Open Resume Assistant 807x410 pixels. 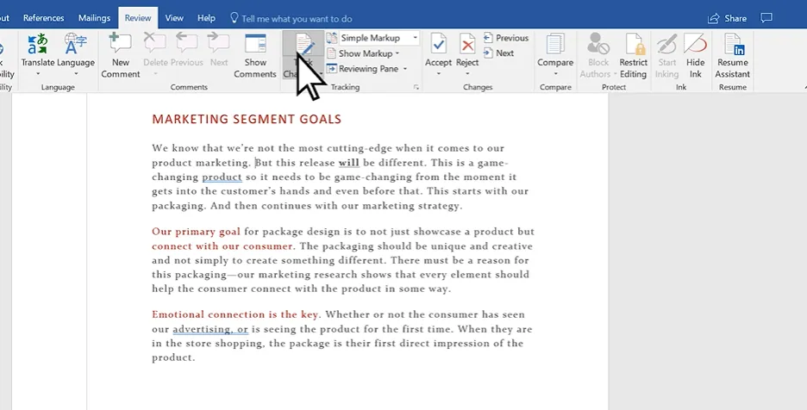[732, 55]
